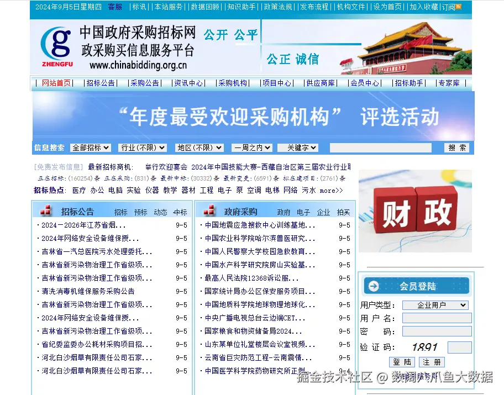Click 机构文件 top bar link
Image resolution: width=504 pixels, height=395 pixels.
pos(351,7)
